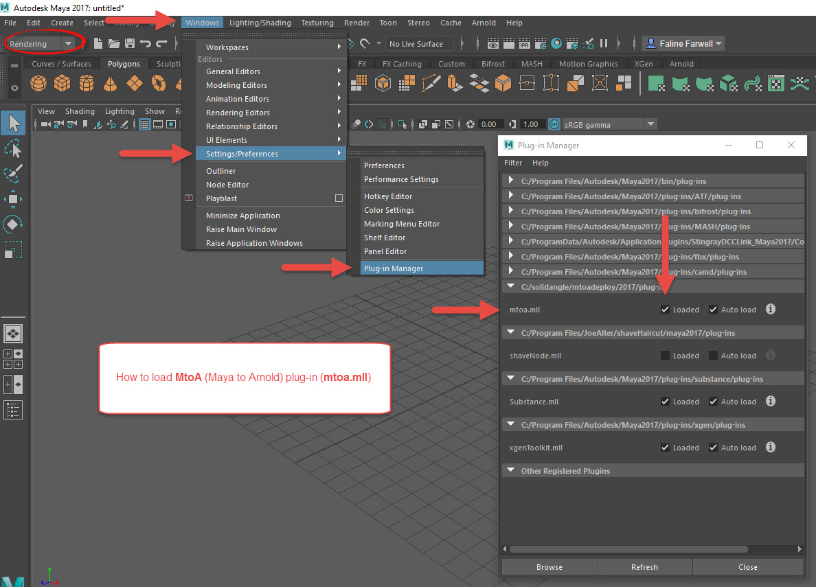This screenshot has width=816, height=587.
Task: Click Plug-in Manager horizontal scrollbar
Action: coord(629,549)
